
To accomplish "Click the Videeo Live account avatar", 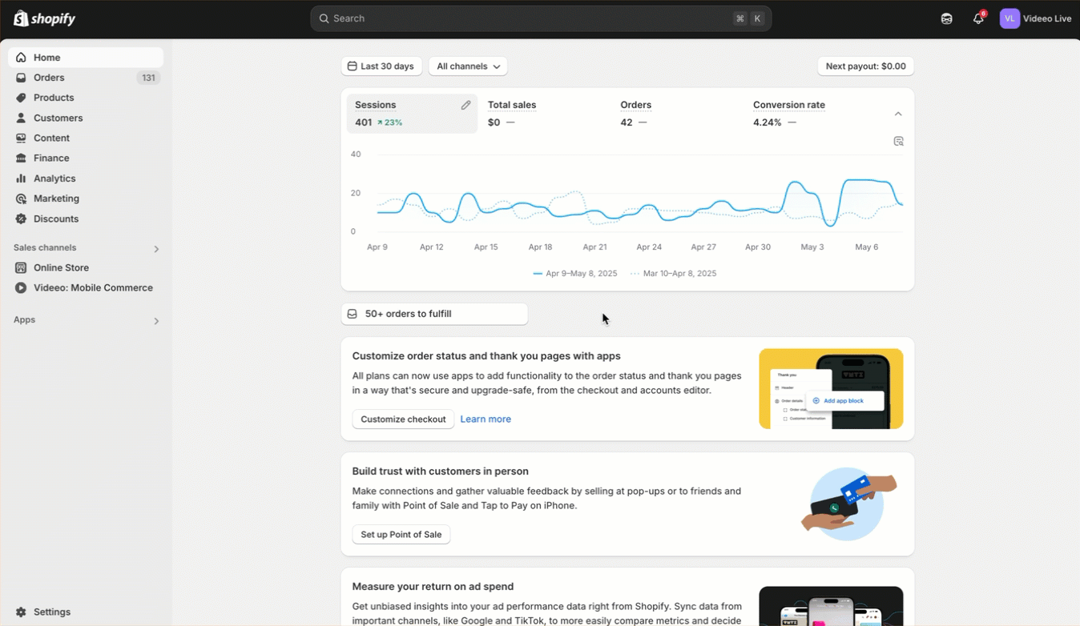I will [1009, 18].
